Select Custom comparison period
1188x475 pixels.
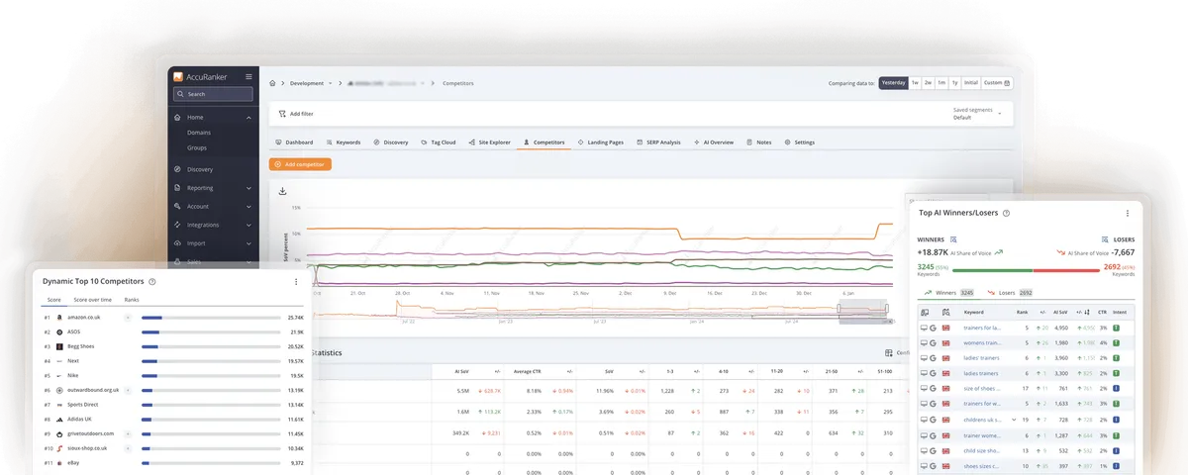tap(998, 83)
